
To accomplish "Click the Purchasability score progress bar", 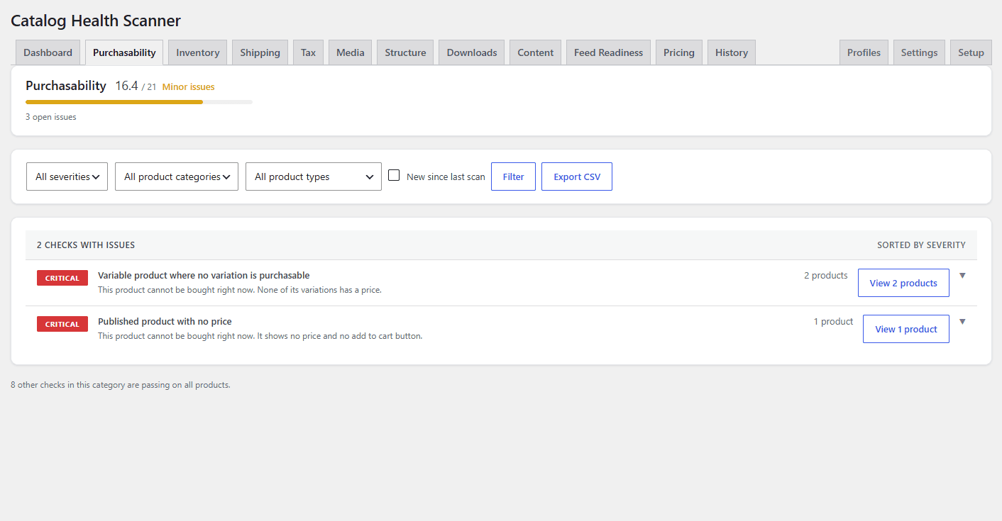I will [139, 102].
